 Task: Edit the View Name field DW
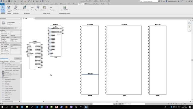coord(15,46)
